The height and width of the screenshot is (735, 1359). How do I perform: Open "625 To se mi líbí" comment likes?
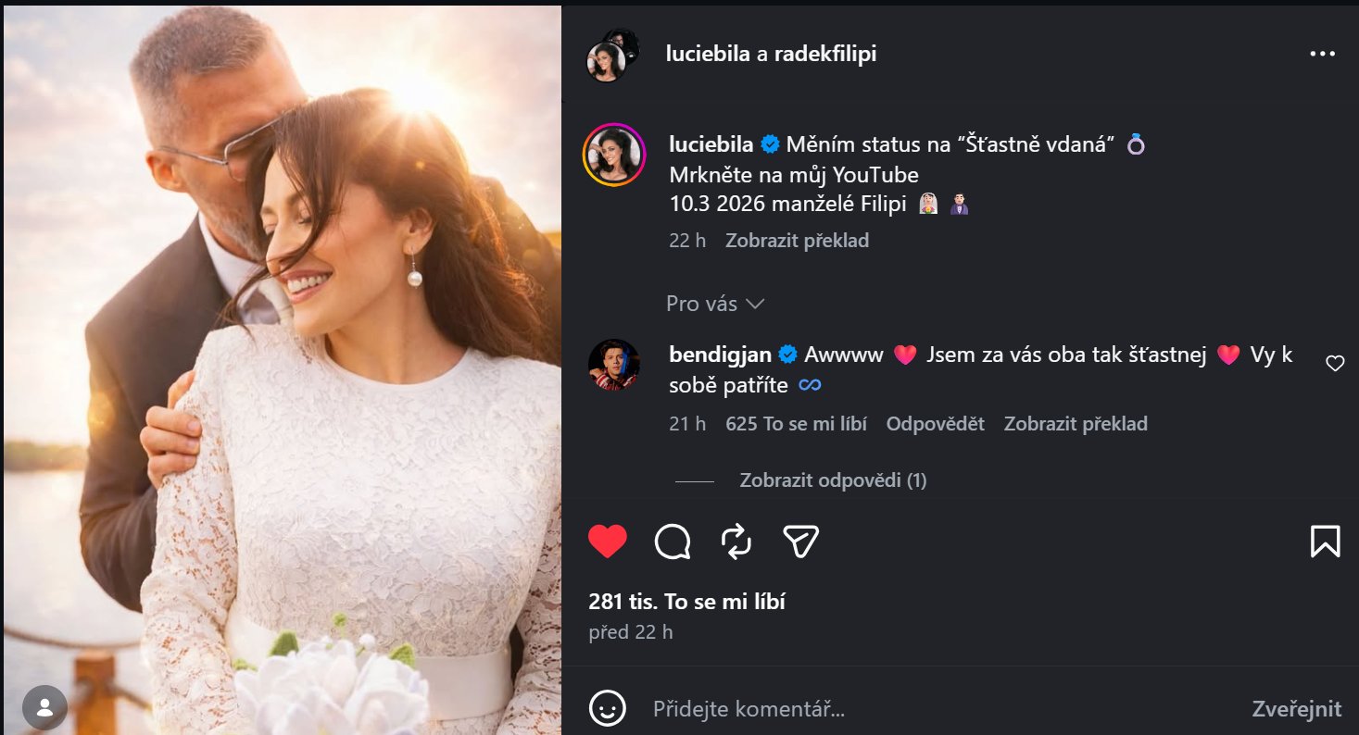click(x=796, y=424)
